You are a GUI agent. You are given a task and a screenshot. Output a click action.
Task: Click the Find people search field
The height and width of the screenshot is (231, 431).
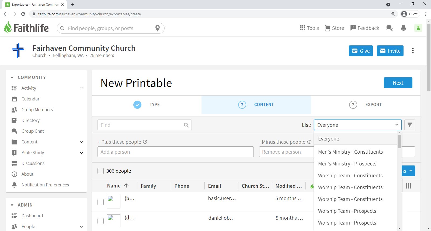pos(110,28)
